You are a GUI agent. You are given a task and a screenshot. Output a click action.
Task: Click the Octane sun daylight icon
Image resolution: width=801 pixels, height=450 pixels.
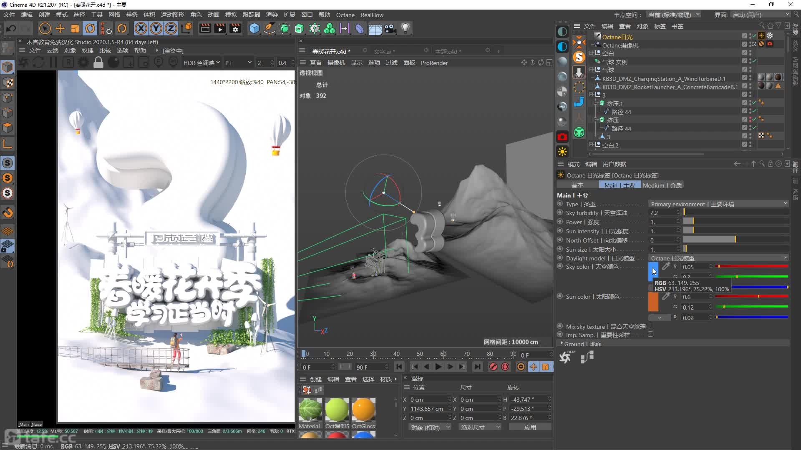pos(562,152)
